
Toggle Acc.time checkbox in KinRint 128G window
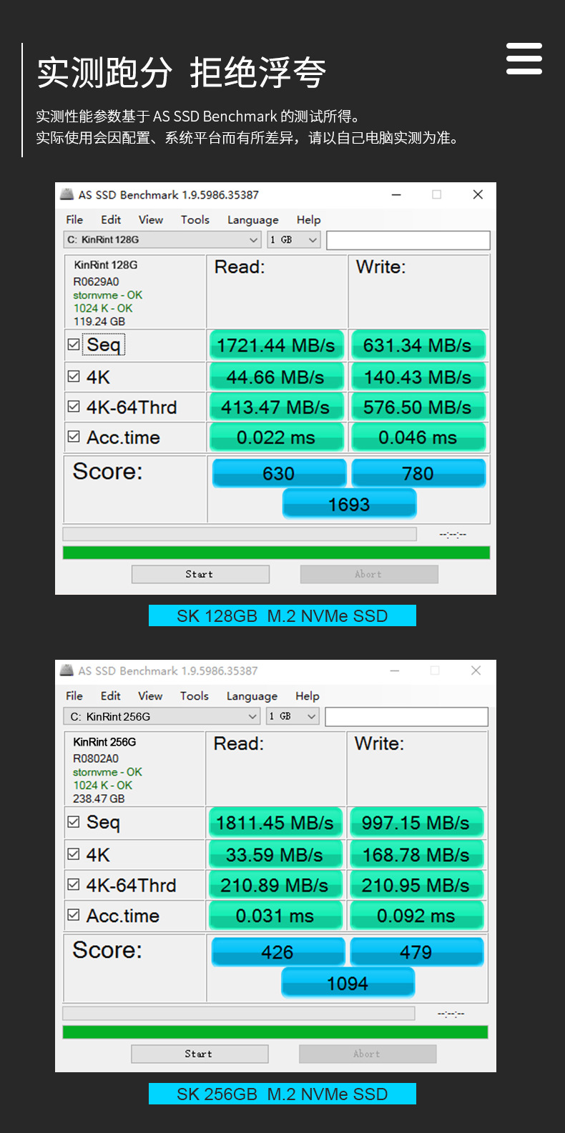74,436
